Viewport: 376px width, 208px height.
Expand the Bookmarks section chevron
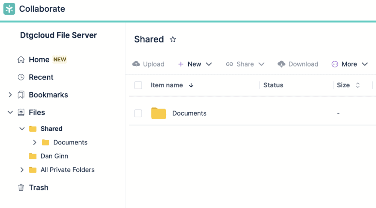point(10,95)
